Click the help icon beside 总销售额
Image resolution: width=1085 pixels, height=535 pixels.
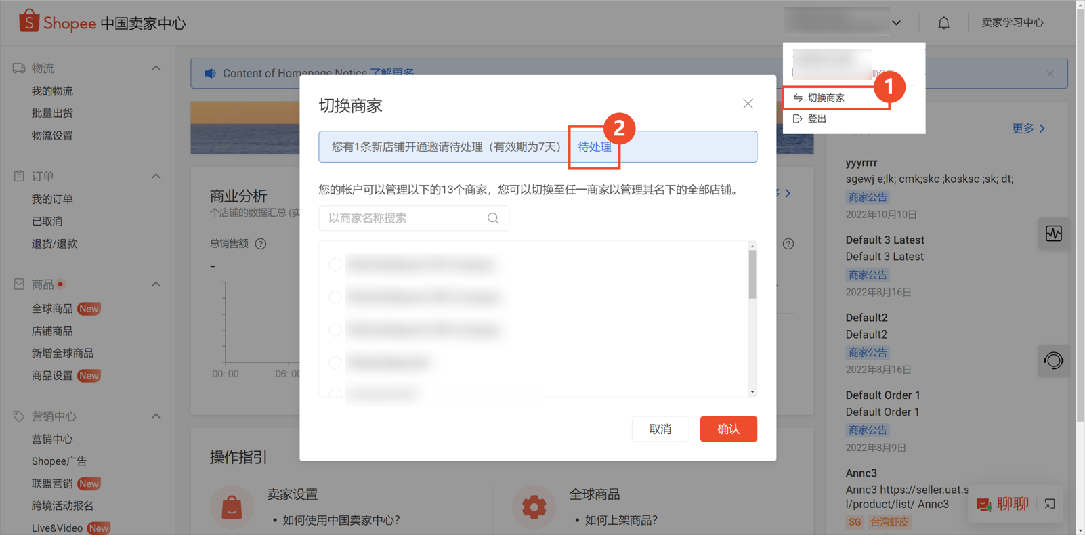pyautogui.click(x=261, y=244)
